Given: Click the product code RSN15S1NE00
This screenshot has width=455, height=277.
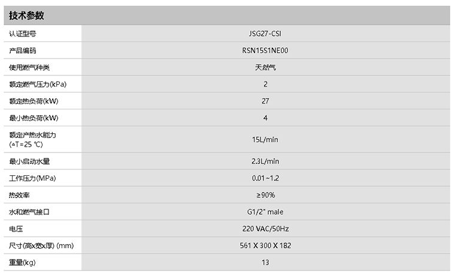Looking at the screenshot, I should point(265,50).
